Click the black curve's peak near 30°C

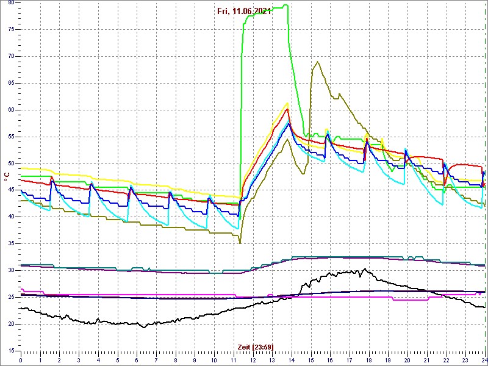pos(365,269)
